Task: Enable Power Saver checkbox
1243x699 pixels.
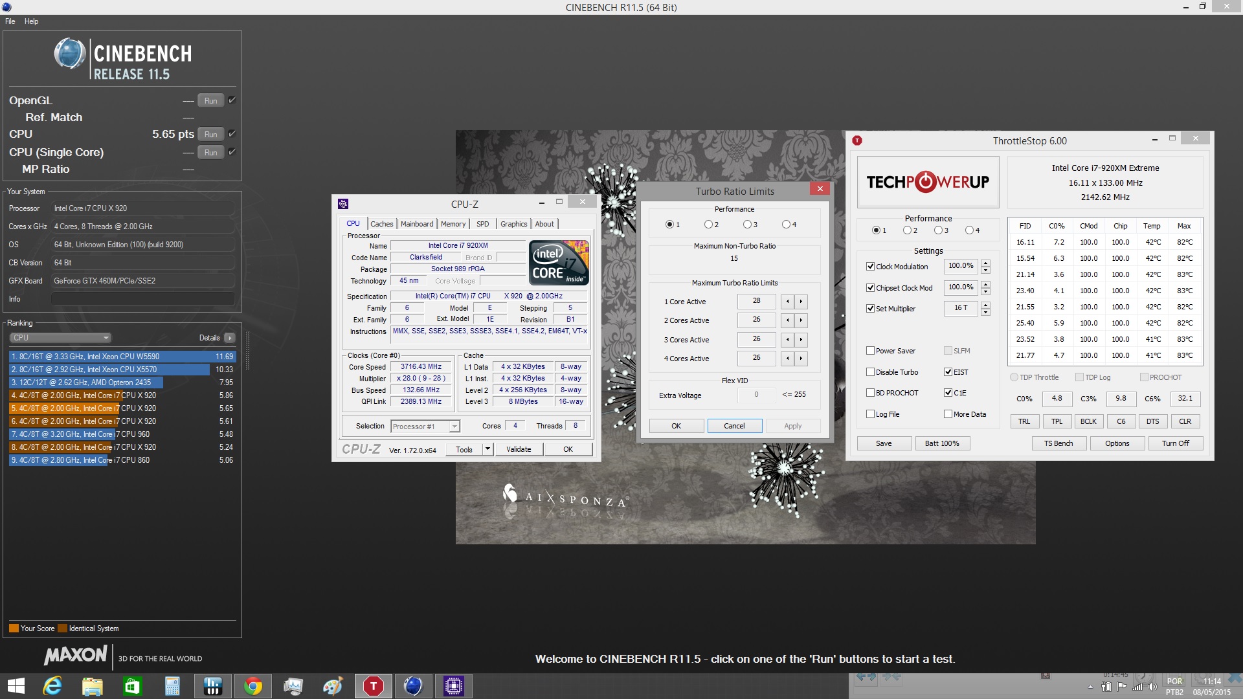Action: point(870,351)
